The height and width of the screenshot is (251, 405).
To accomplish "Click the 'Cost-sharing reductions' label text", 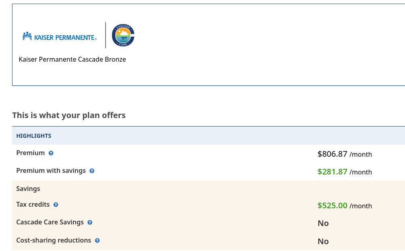I will click(x=54, y=241).
